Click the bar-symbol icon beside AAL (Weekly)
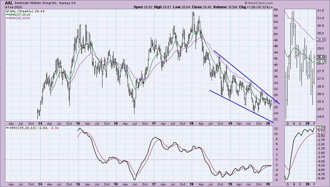 tap(7, 11)
